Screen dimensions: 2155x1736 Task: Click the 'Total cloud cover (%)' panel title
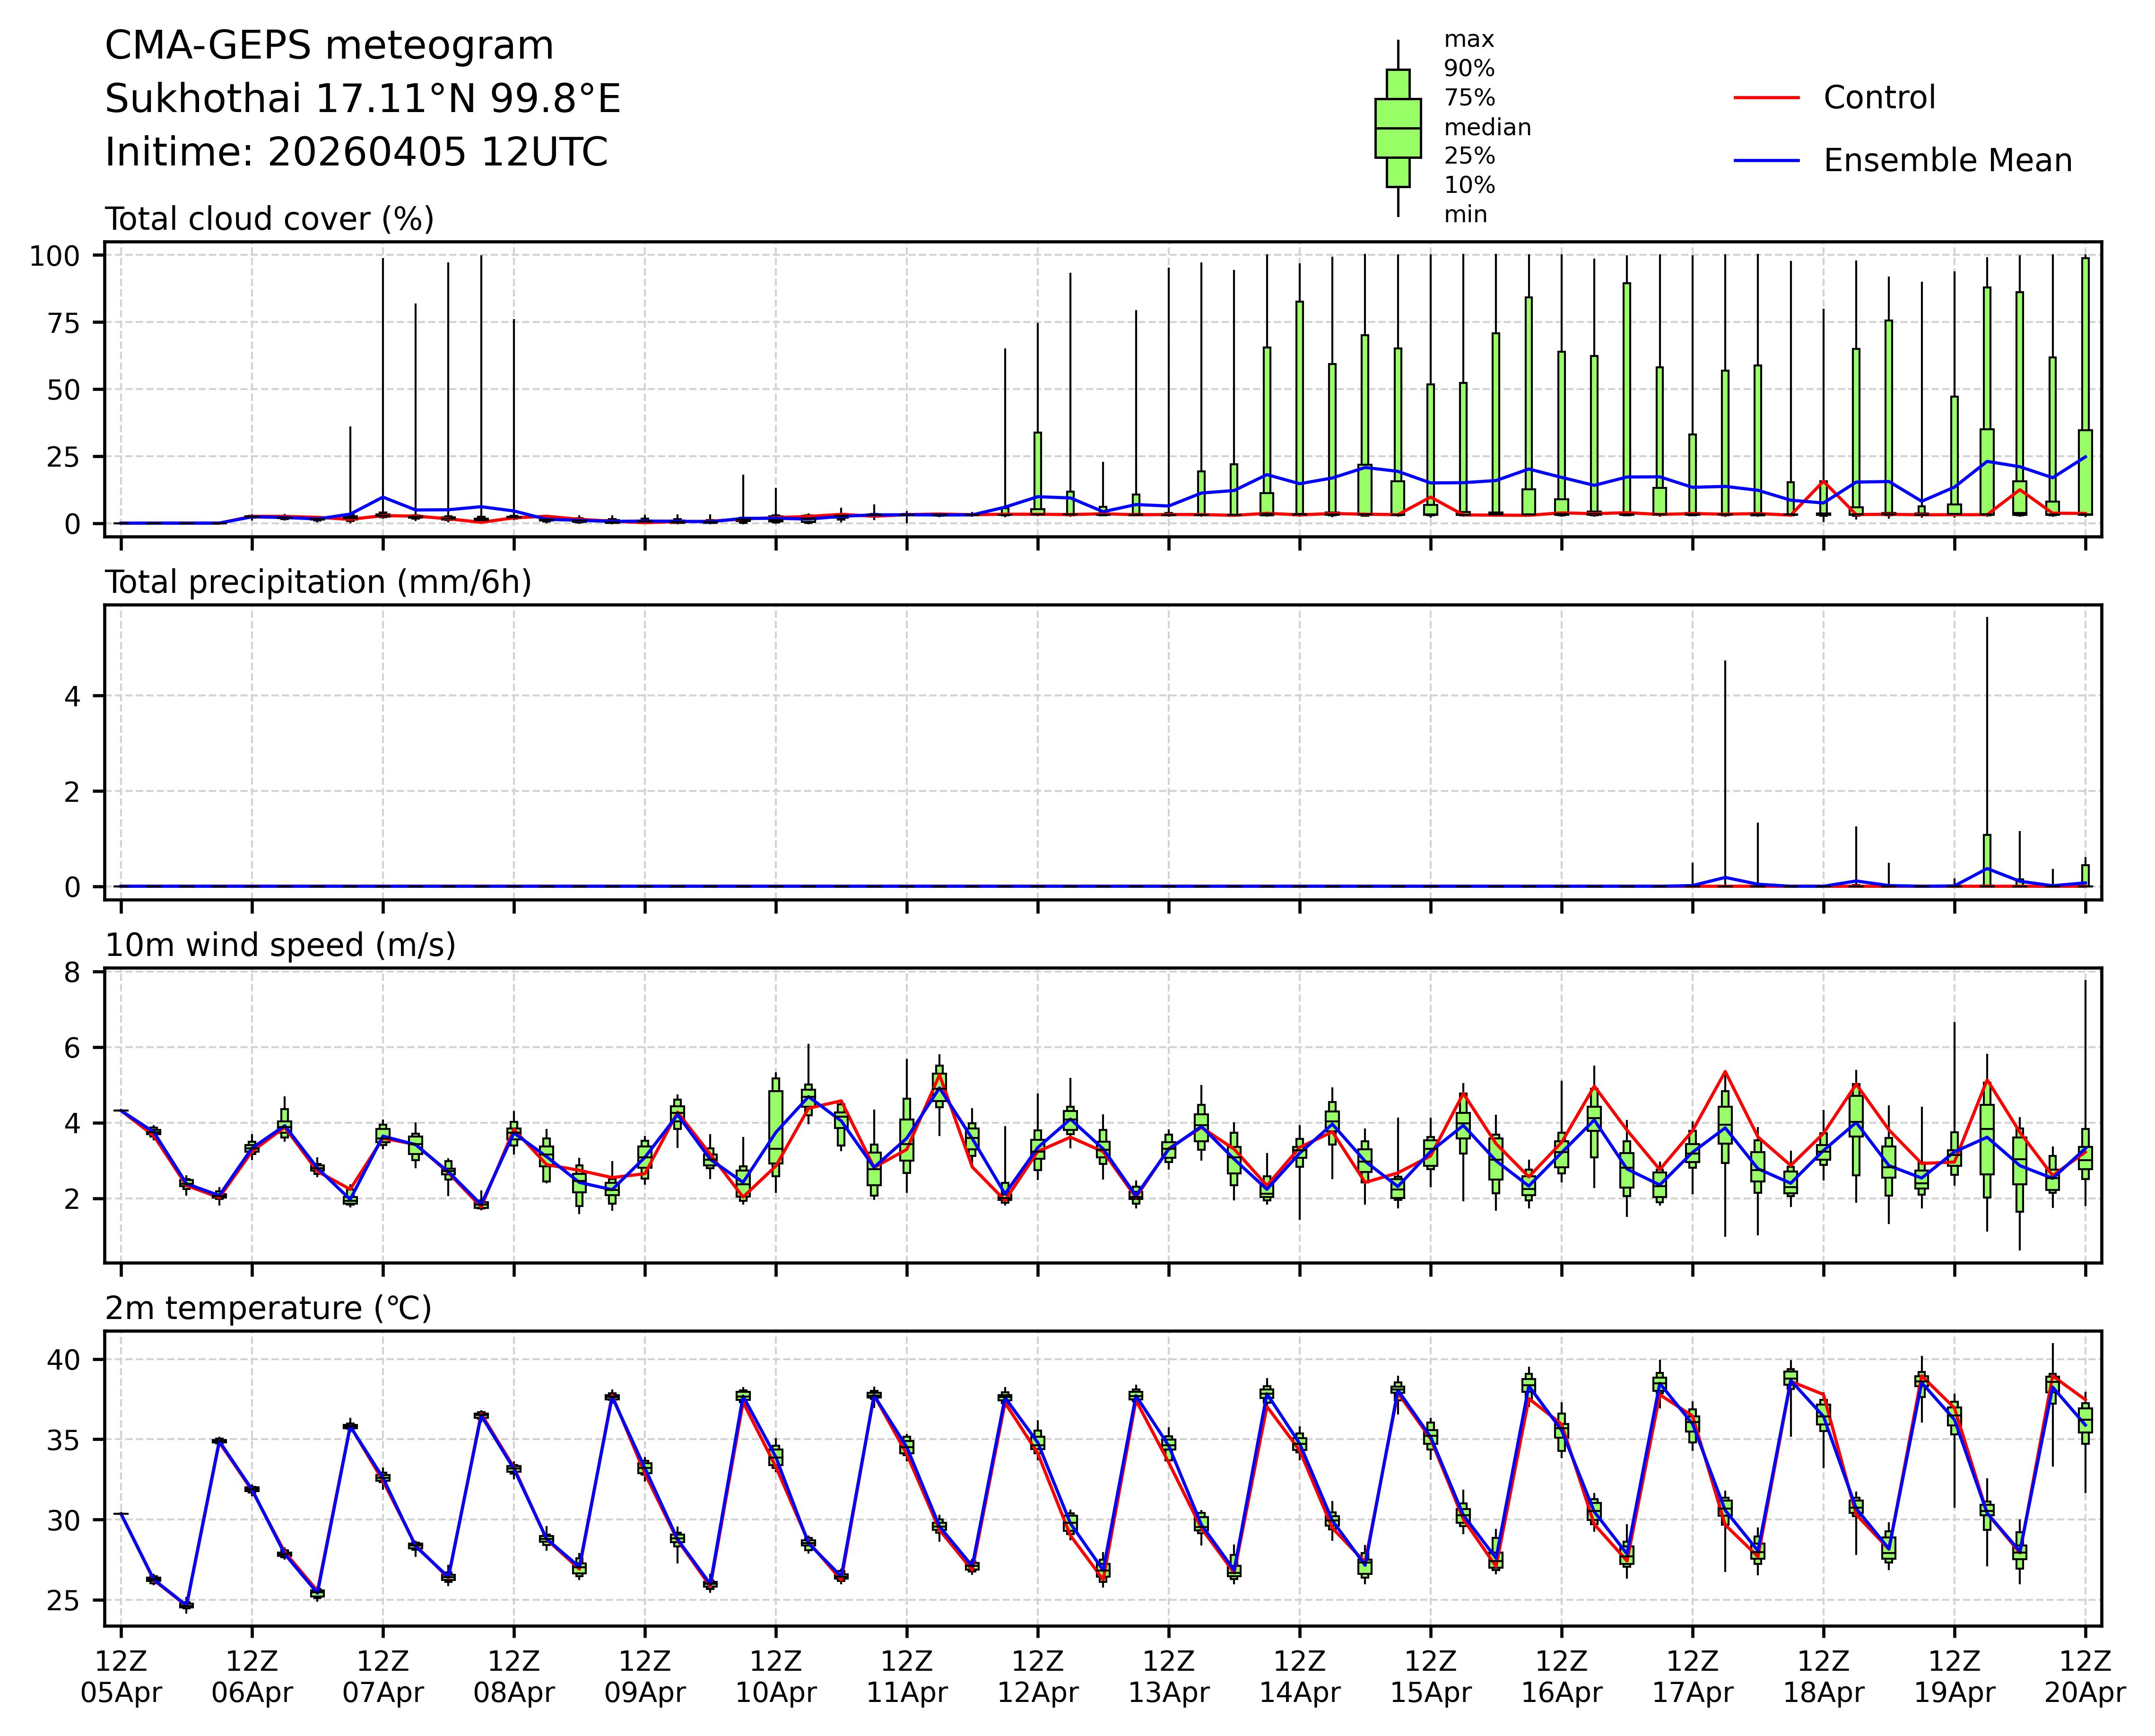click(269, 219)
